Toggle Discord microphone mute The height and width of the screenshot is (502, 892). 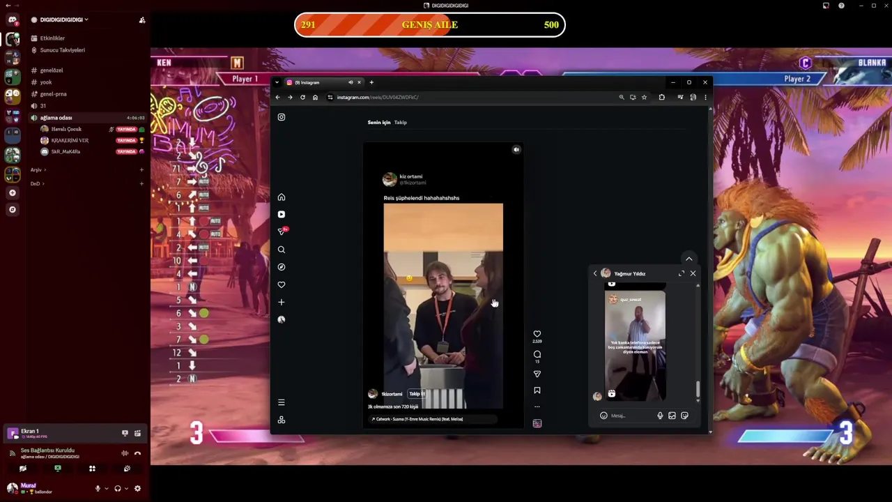pos(98,489)
